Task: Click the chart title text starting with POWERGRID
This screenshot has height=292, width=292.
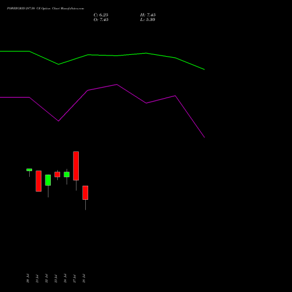Action: coord(46,8)
